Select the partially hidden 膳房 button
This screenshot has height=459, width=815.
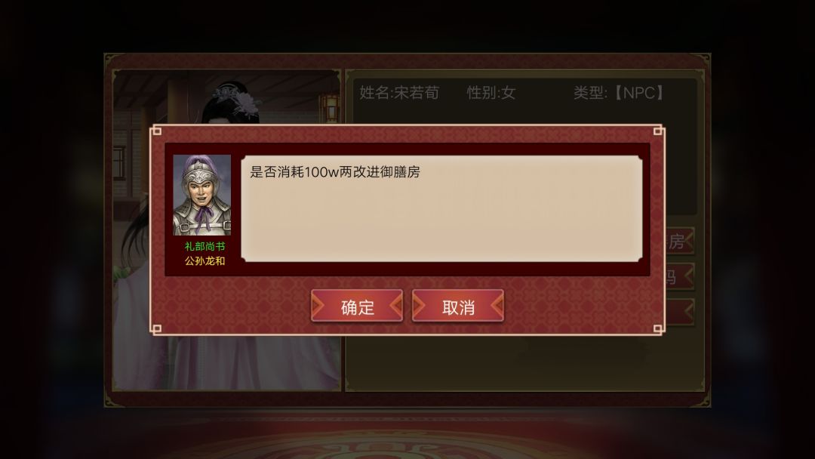(x=679, y=241)
